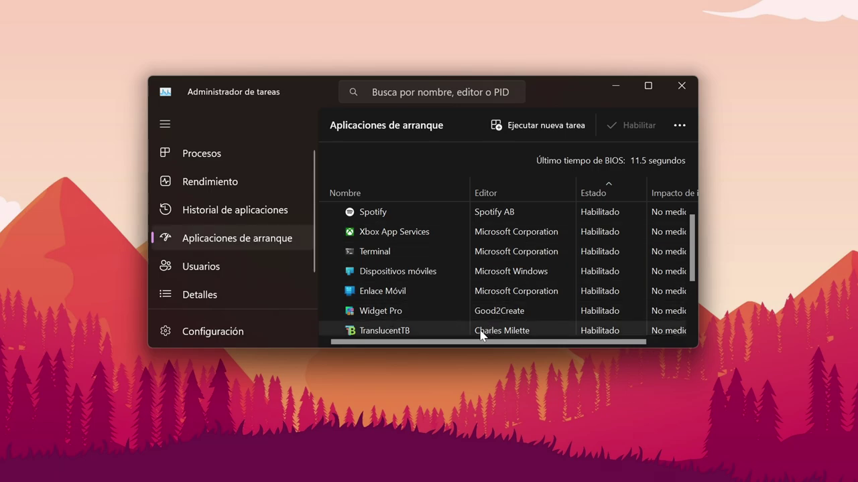Click the vertical scrollbar of the startup list
The height and width of the screenshot is (482, 858).
(692, 248)
